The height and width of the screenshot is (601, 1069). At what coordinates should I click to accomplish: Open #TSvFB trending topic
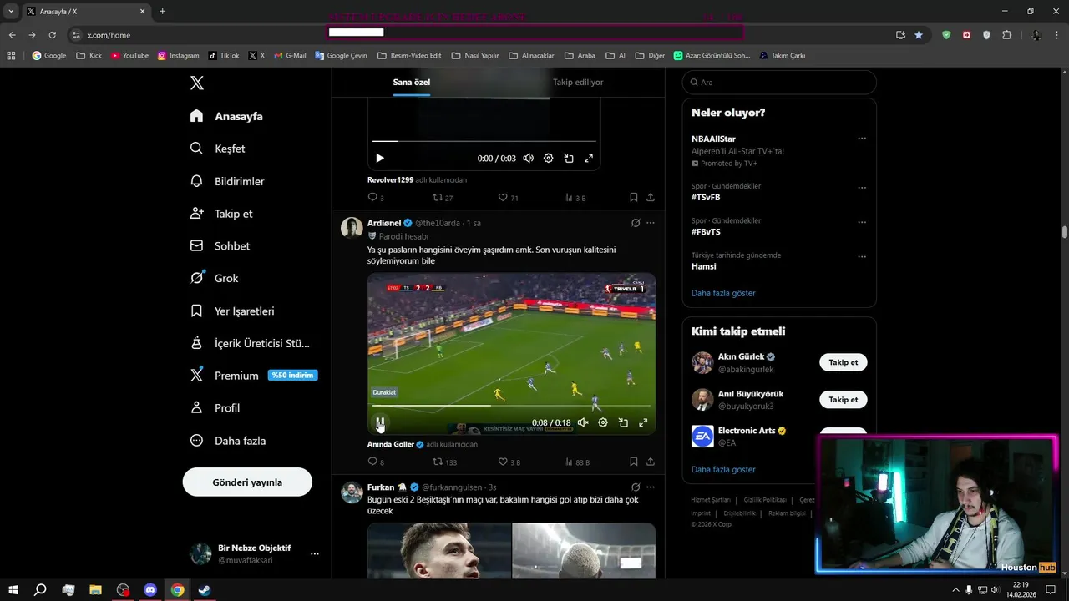[706, 198]
